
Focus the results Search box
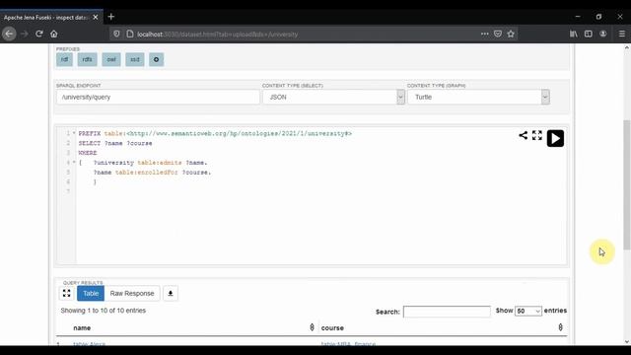pyautogui.click(x=447, y=312)
